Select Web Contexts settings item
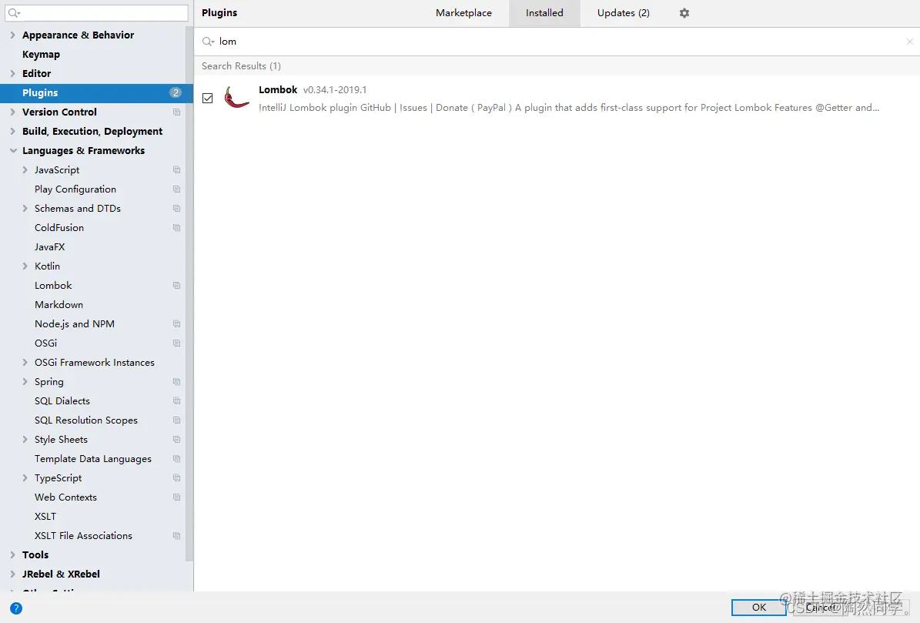920x623 pixels. click(65, 497)
